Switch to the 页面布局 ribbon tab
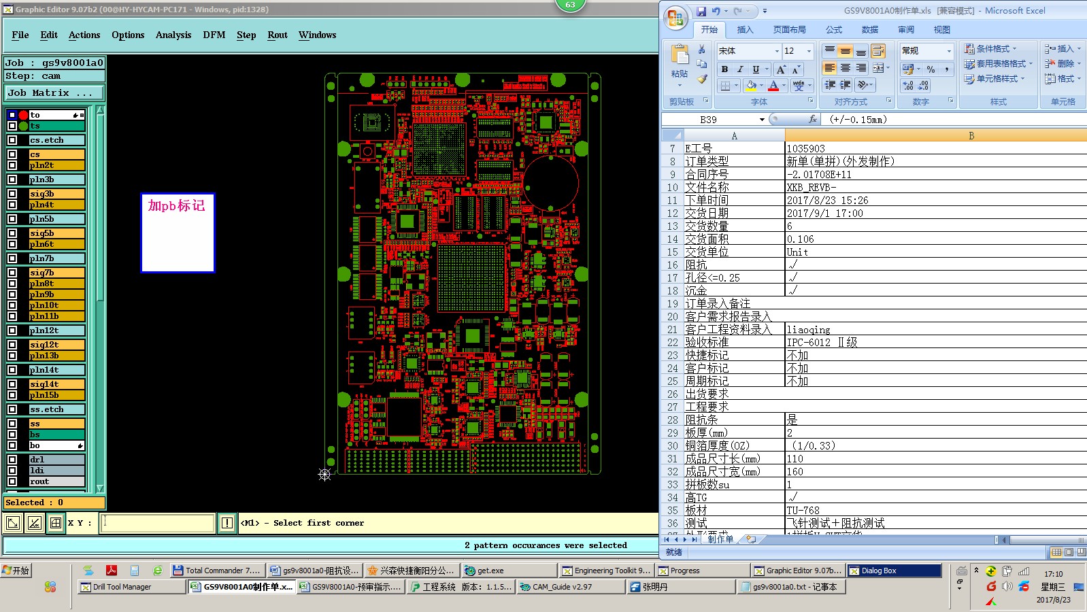 click(790, 30)
